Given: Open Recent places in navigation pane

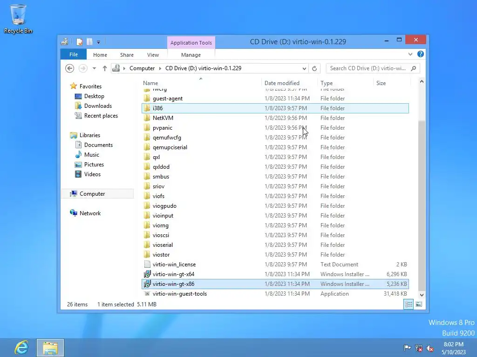Looking at the screenshot, I should click(x=101, y=116).
